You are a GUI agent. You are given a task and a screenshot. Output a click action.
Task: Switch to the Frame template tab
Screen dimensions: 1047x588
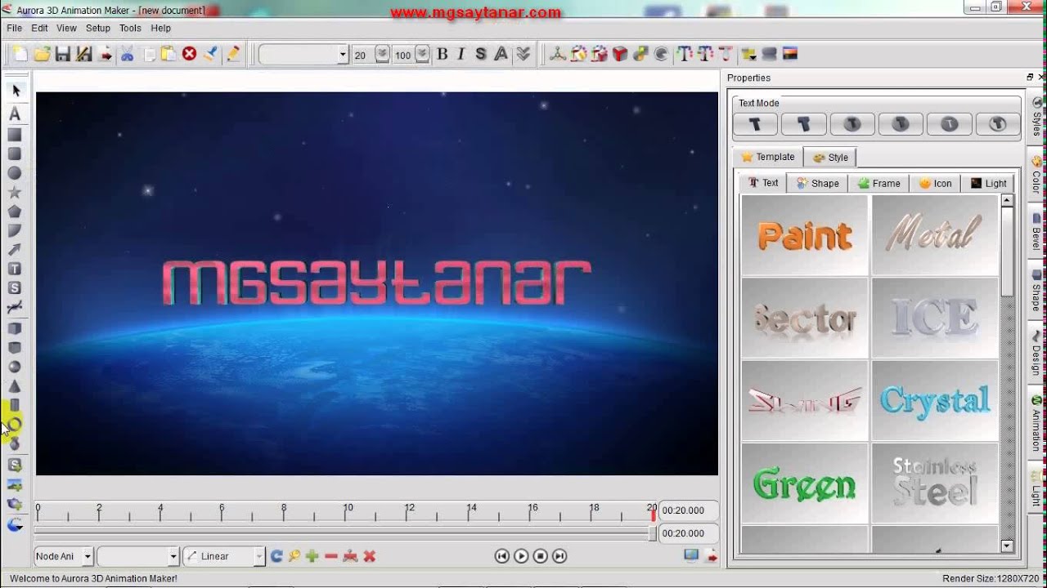pos(879,183)
